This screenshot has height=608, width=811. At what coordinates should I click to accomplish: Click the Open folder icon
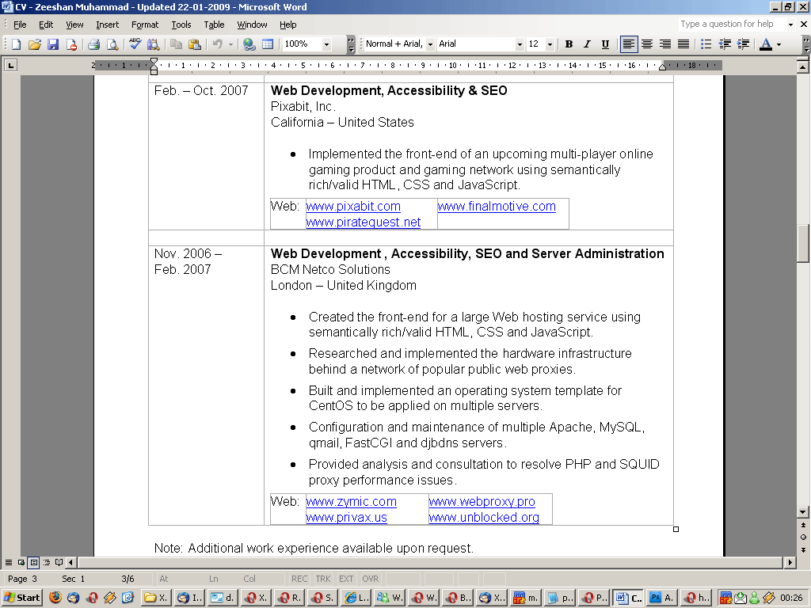(x=35, y=44)
